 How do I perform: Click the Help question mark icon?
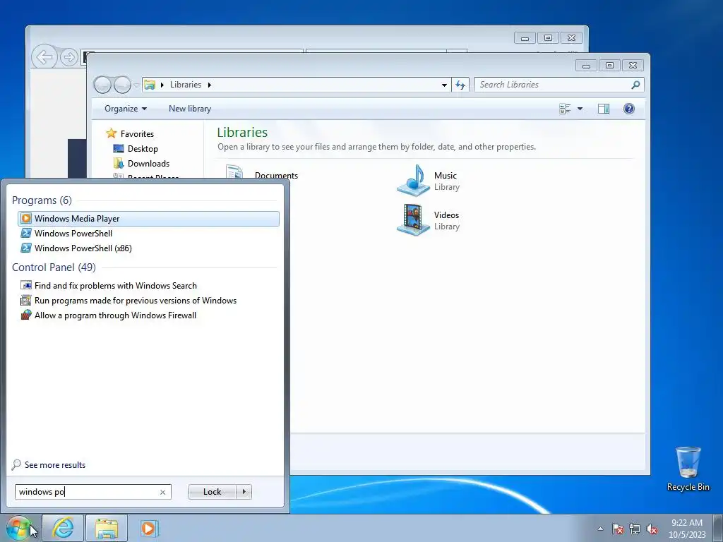(x=629, y=109)
